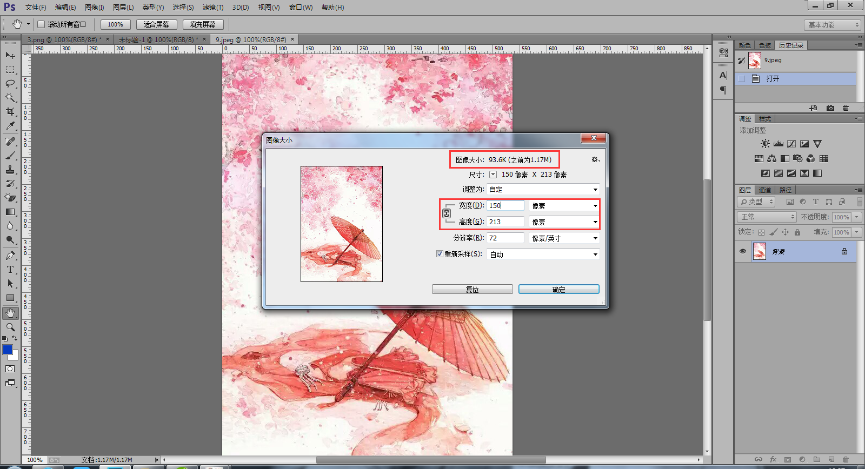Select the Blur tool
This screenshot has width=865, height=469.
10,226
